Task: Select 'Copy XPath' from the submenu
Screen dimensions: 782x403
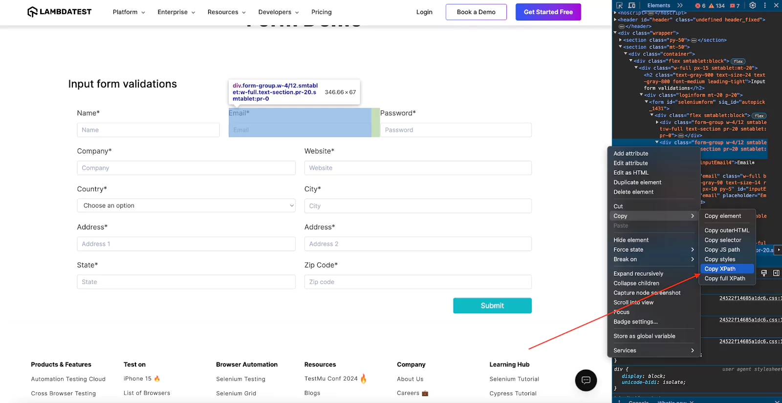Action: [x=720, y=269]
